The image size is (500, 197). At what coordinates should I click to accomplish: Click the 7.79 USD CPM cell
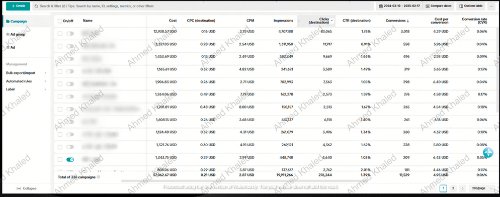point(246,94)
